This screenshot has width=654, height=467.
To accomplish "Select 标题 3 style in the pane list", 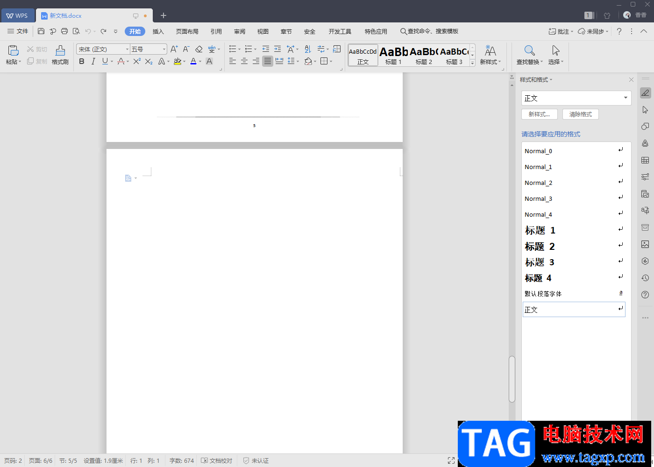I will coord(574,262).
